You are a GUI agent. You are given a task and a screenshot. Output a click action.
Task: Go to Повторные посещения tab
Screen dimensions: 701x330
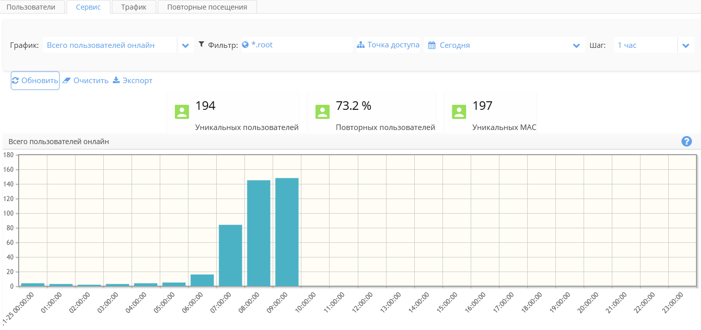coord(207,7)
